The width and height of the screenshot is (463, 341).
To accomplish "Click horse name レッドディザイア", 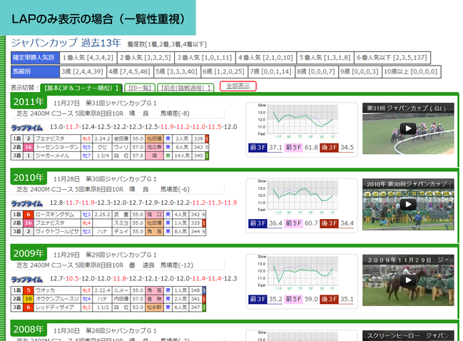I will point(55,307).
